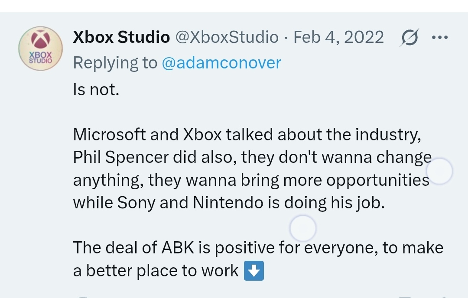Tap the touch circle beside the word 'change'

click(x=439, y=171)
